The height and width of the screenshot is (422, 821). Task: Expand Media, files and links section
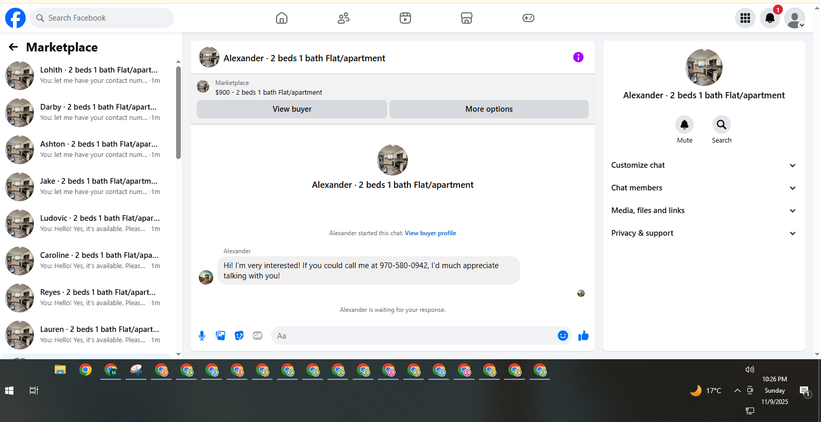click(x=704, y=210)
